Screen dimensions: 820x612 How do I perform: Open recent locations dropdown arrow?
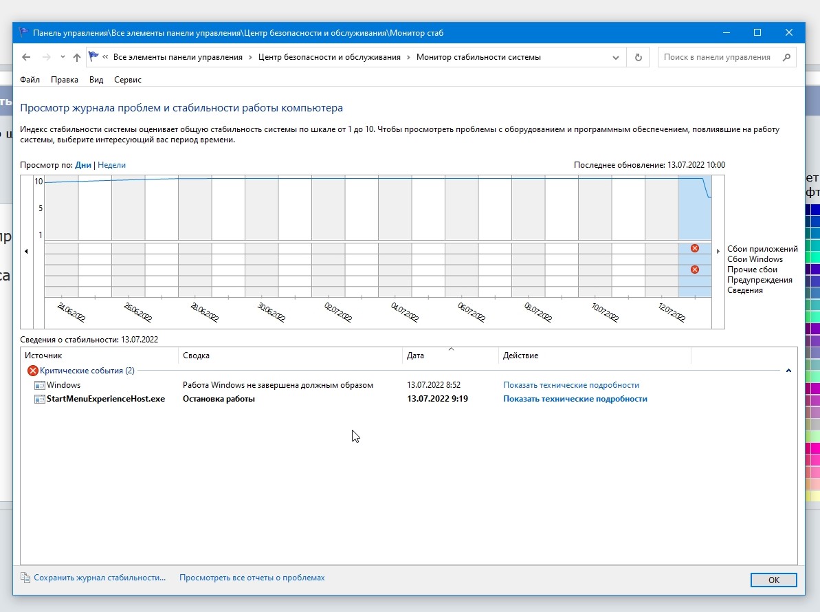pos(63,57)
